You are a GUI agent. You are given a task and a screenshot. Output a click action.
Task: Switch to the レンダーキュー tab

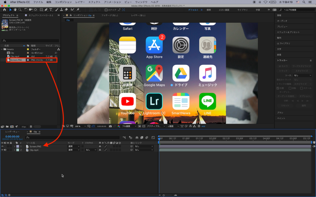12,132
